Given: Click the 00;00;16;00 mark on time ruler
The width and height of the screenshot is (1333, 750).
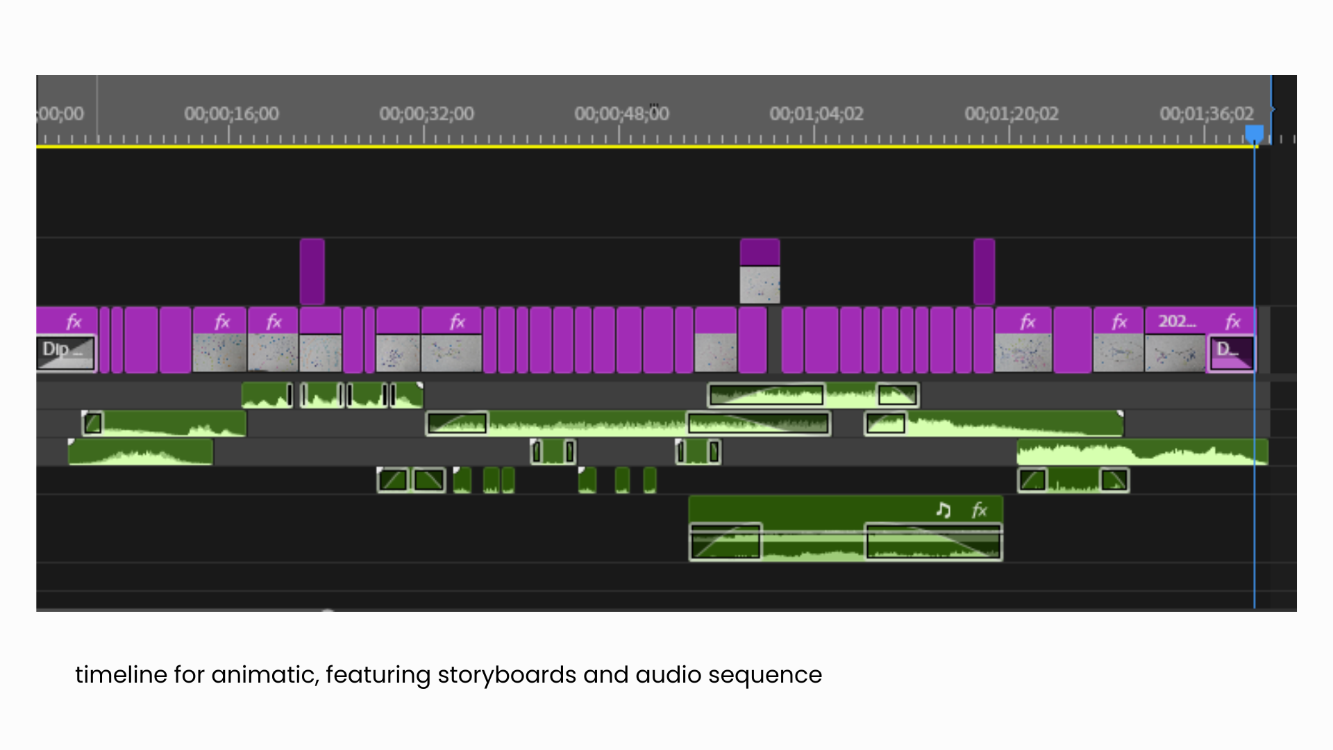Looking at the screenshot, I should (231, 114).
